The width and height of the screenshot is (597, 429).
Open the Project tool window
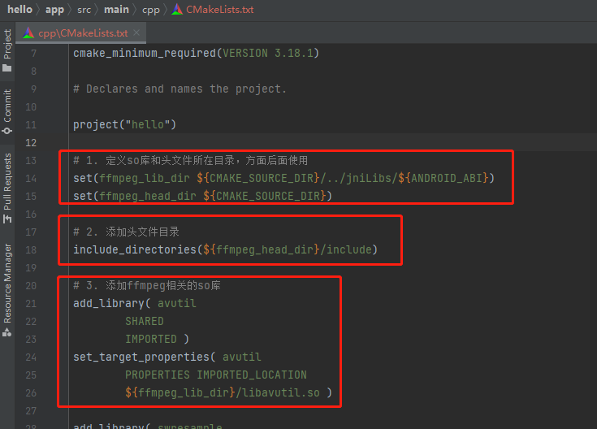pyautogui.click(x=7, y=50)
